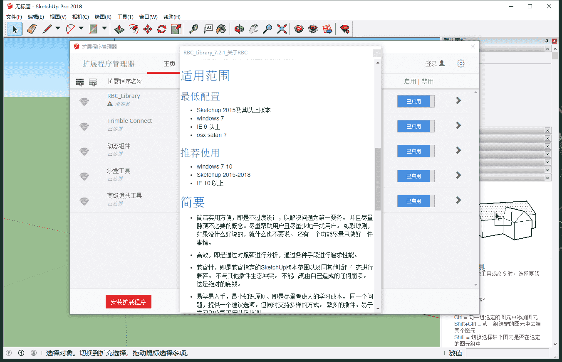Select the Offset tool

tap(134, 29)
